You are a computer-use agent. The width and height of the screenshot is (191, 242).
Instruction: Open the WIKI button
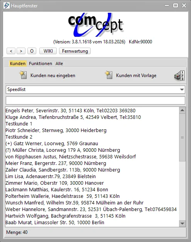click(48, 51)
